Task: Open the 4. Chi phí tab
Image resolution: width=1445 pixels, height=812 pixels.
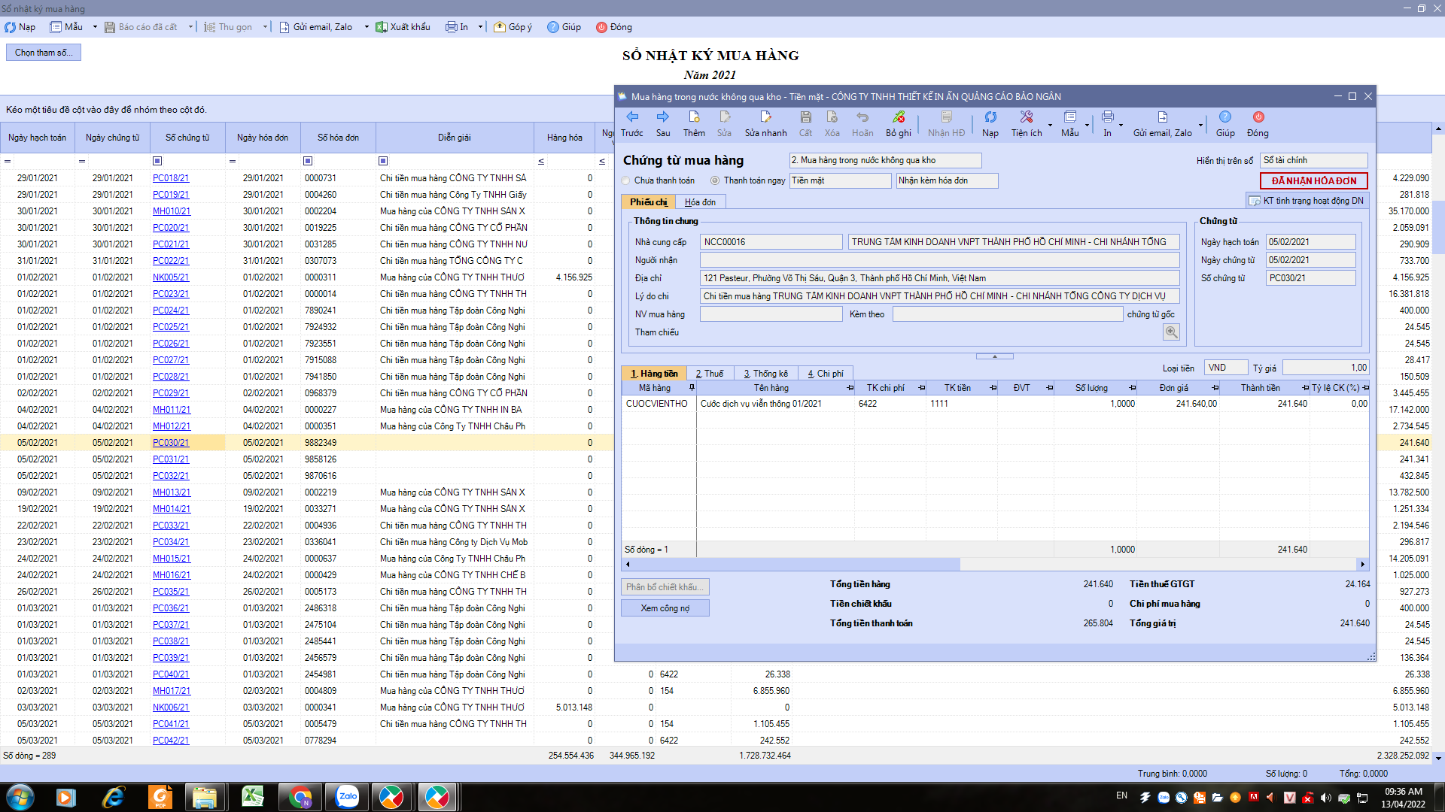Action: pyautogui.click(x=825, y=374)
